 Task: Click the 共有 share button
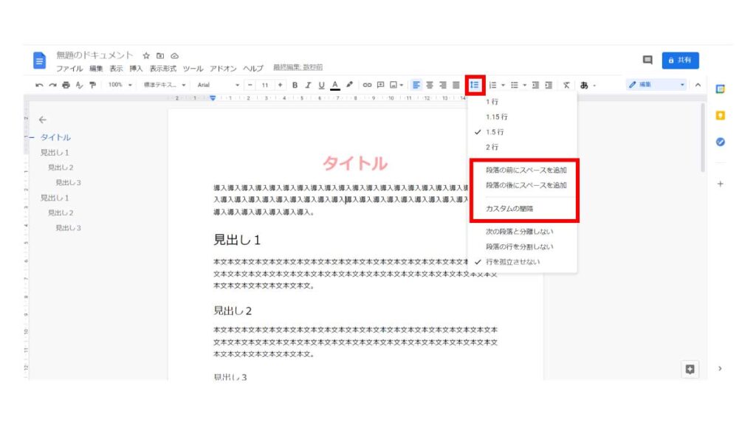click(680, 61)
